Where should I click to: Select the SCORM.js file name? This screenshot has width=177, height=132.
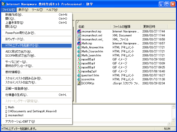coord(88,83)
